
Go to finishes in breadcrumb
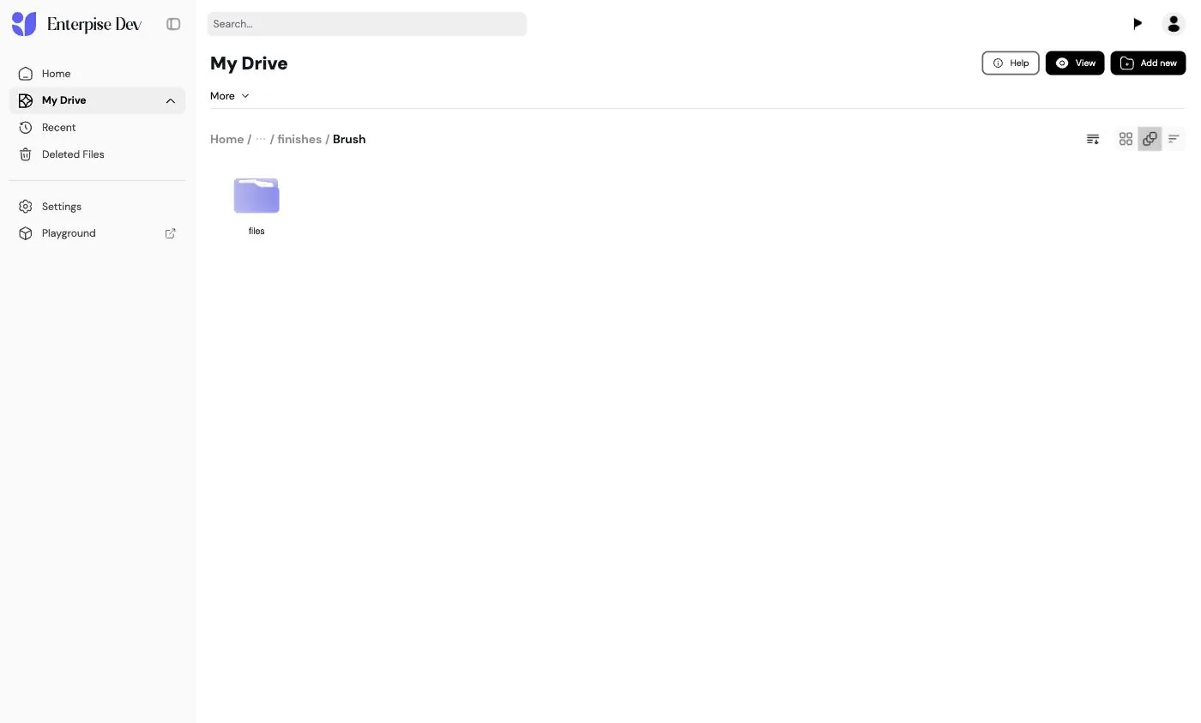299,139
